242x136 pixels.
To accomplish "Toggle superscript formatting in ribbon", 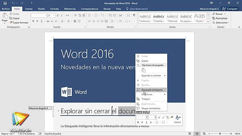I will tap(56, 21).
